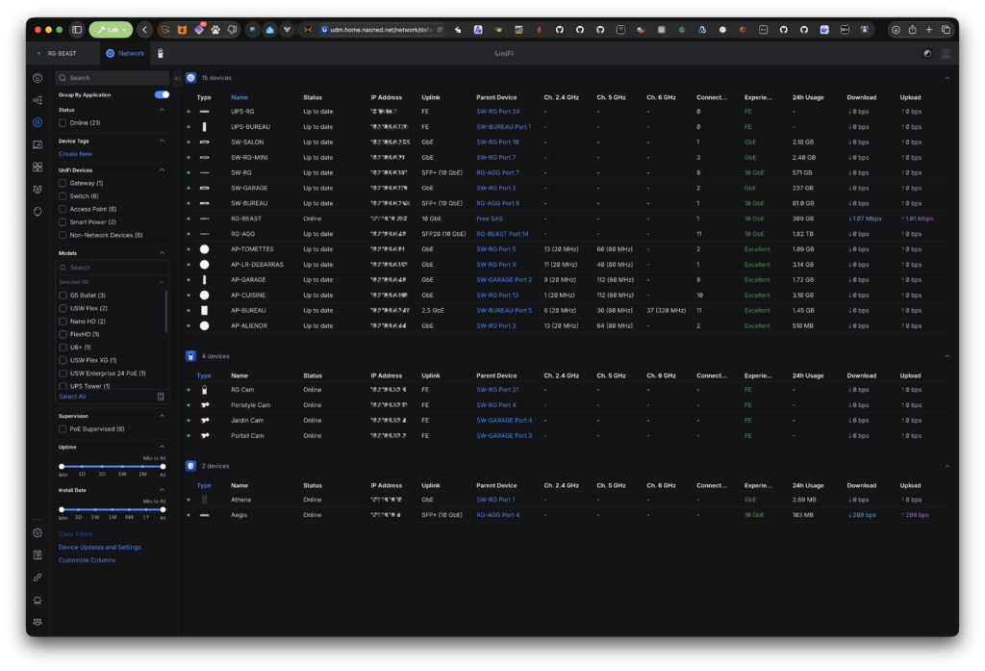
Task: Click the Create New device tag link
Action: tap(75, 154)
